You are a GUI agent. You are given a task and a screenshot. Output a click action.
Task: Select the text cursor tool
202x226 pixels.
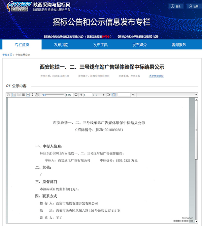tap(109, 95)
